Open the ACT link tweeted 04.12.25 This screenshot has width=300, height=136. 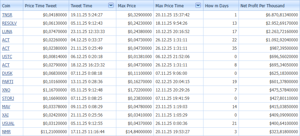pyautogui.click(x=6, y=40)
